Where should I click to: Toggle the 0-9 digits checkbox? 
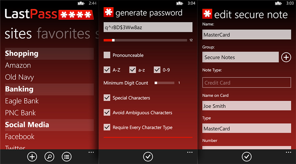[157, 70]
